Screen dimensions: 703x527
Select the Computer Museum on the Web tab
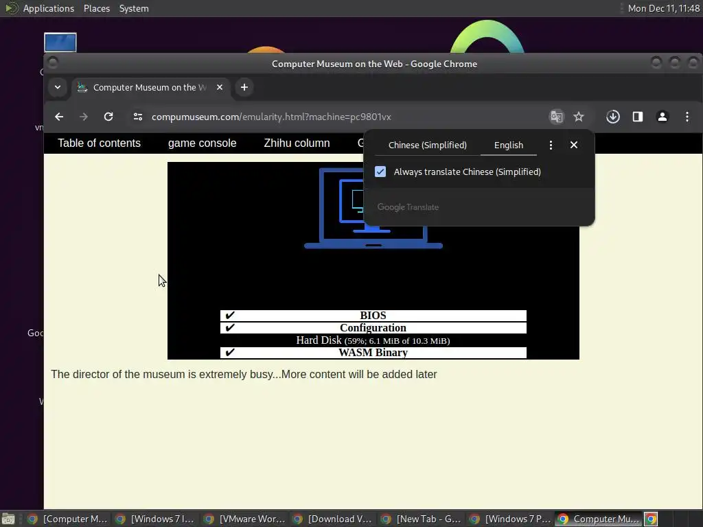pos(150,87)
